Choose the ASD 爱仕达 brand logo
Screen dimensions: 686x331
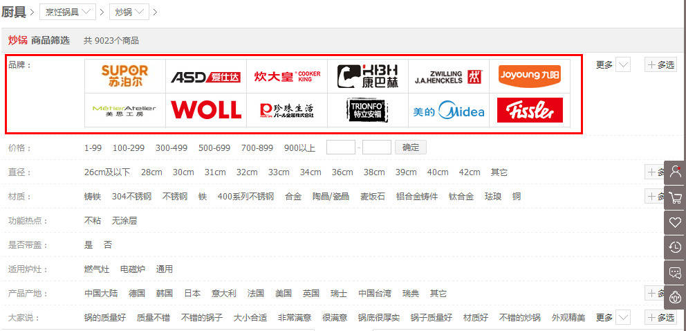206,76
